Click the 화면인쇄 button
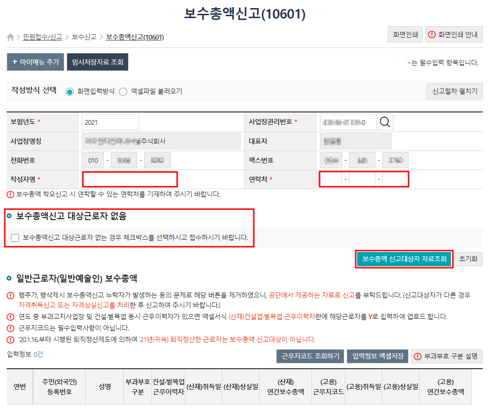Screen dimensions: 490x413 click(405, 34)
